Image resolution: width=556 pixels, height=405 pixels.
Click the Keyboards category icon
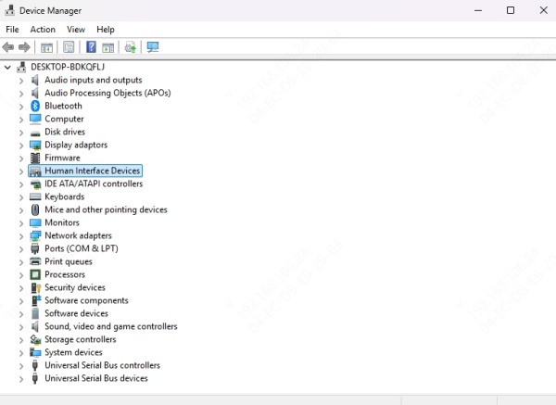pyautogui.click(x=36, y=196)
